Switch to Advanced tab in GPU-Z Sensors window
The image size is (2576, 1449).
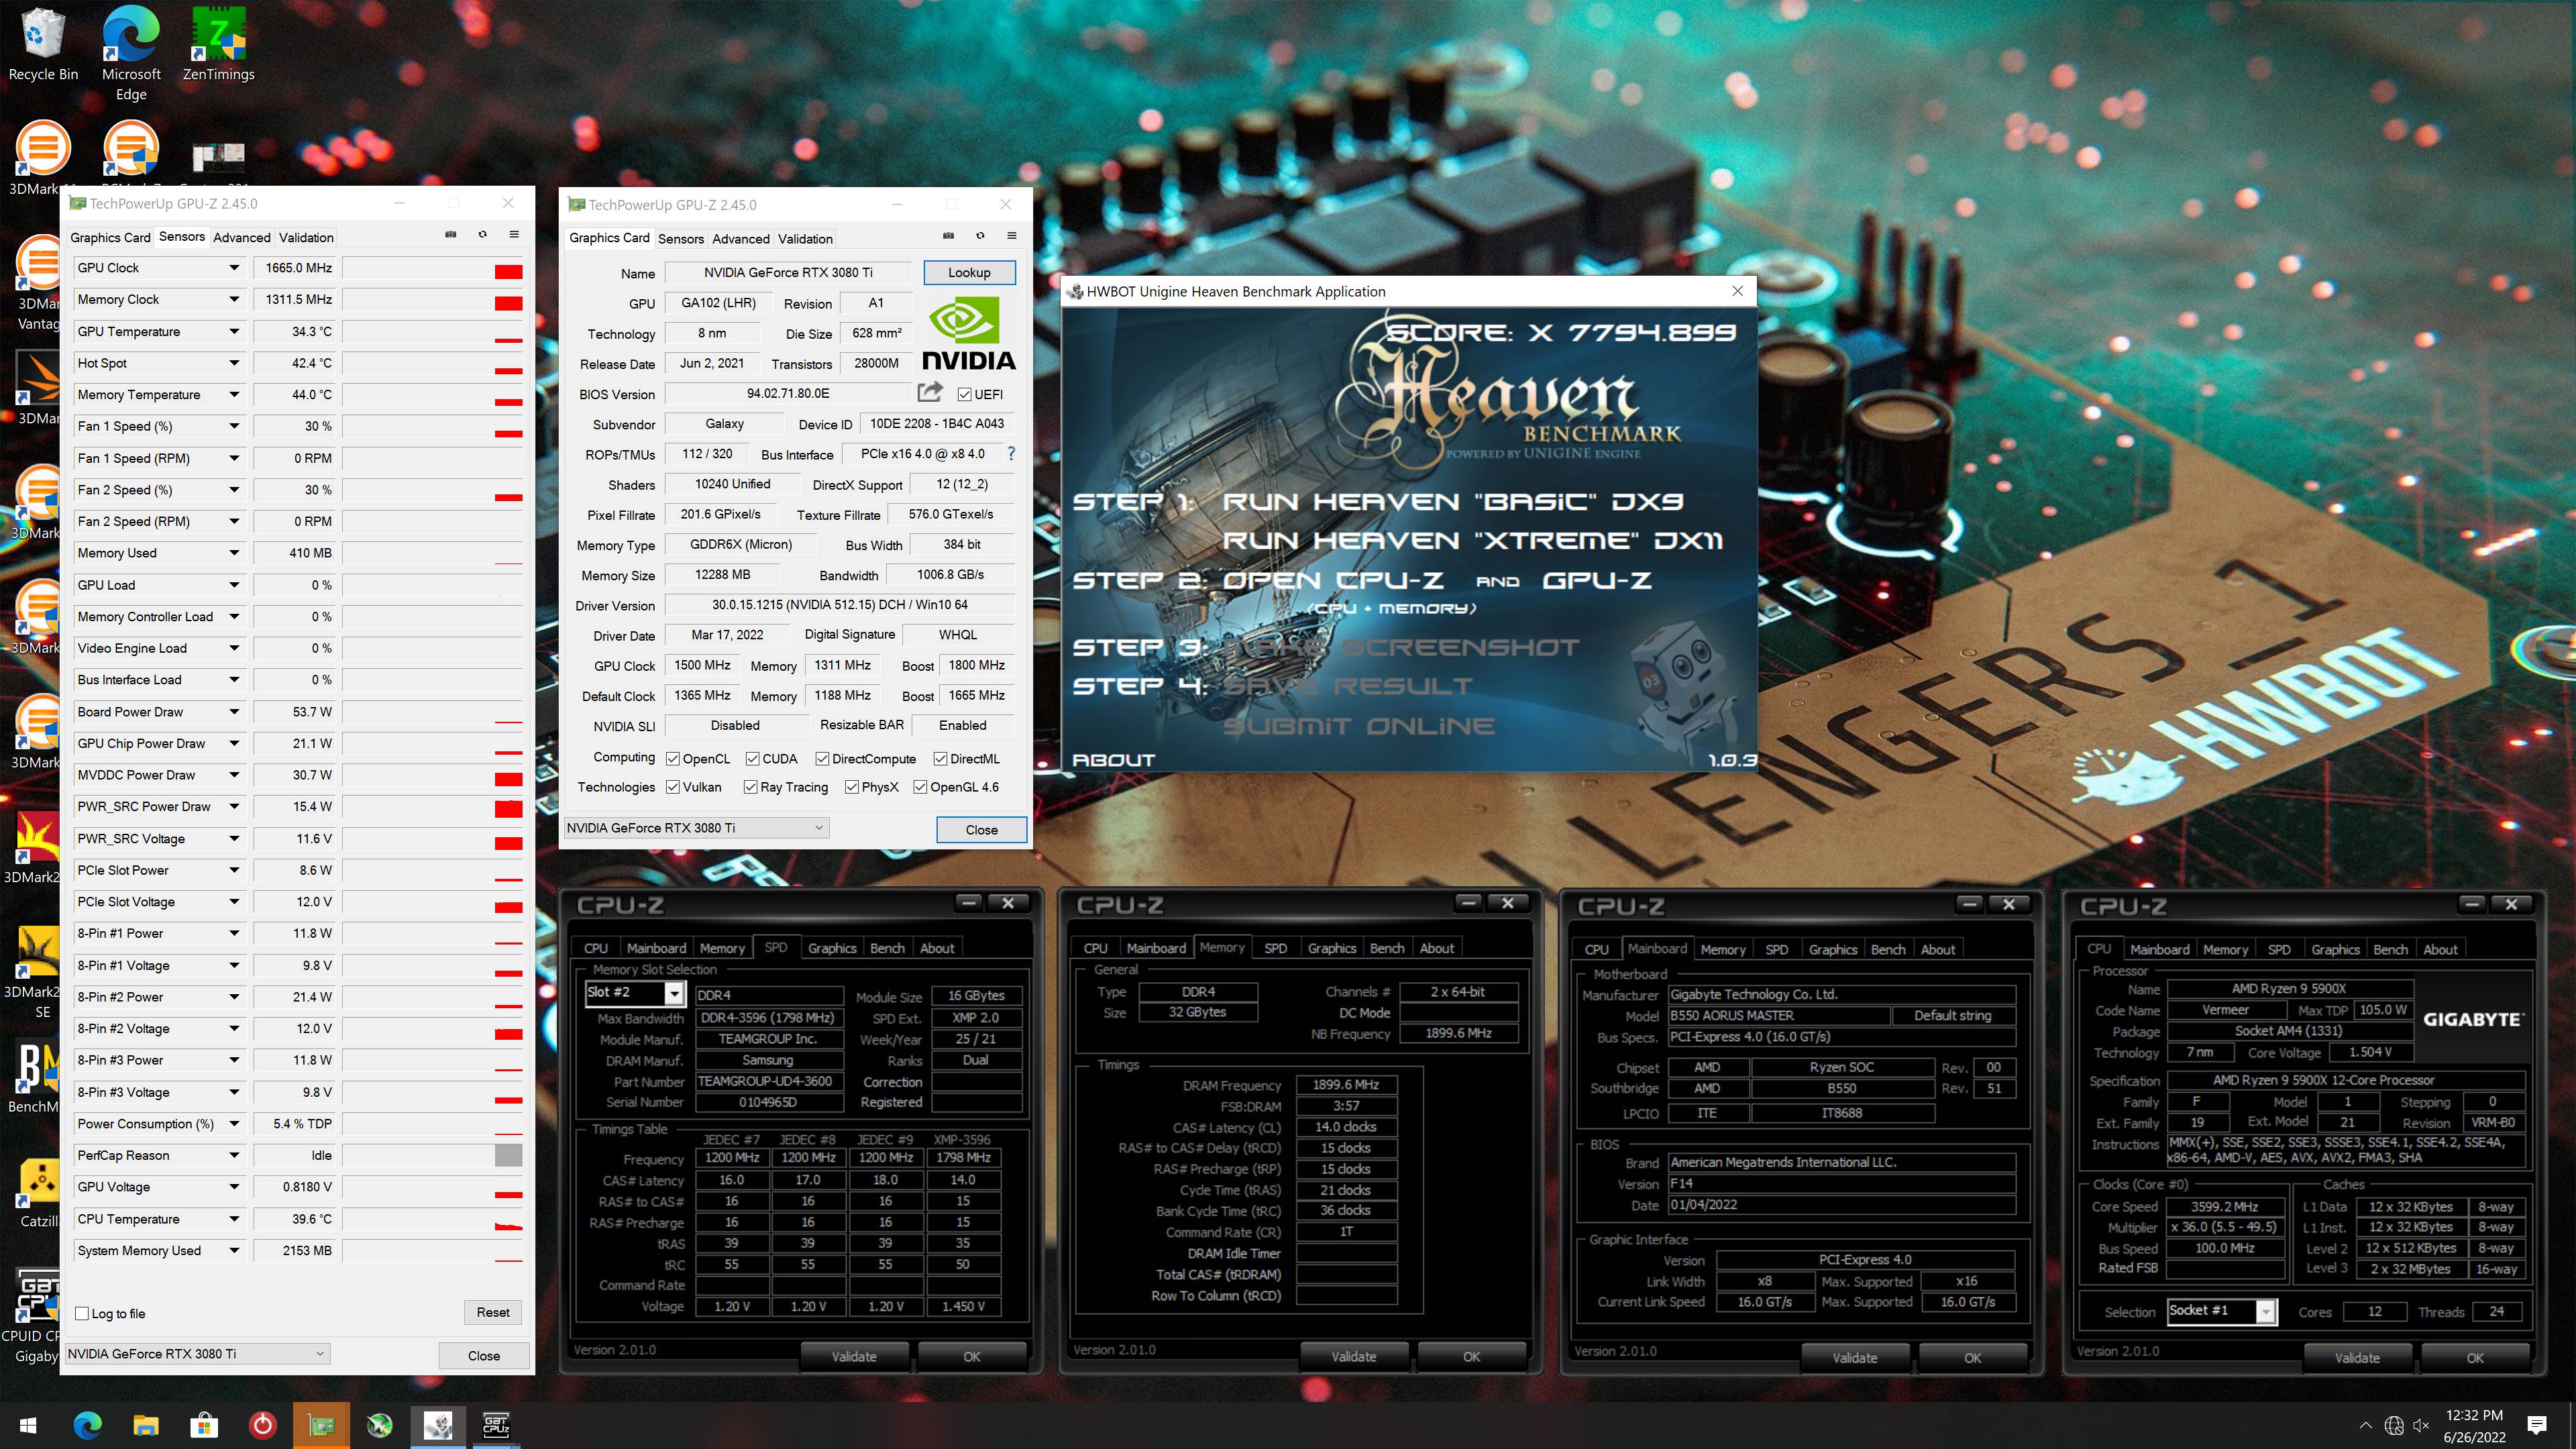pos(242,237)
